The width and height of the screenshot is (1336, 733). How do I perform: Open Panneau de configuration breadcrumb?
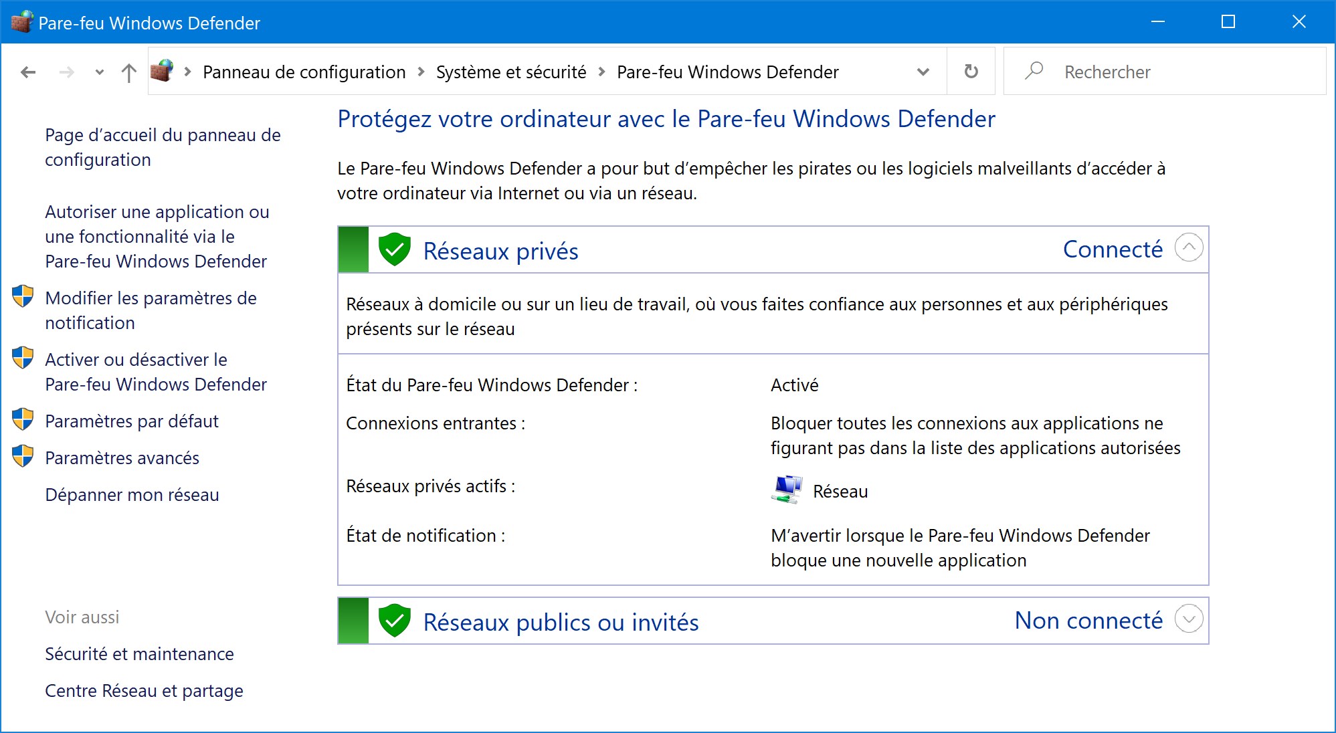[304, 72]
